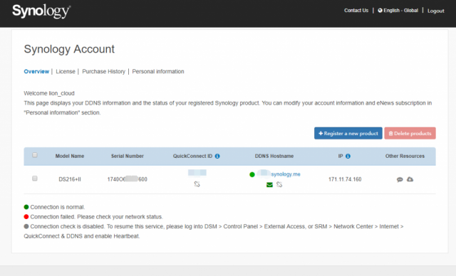Click the Delete products button
Image resolution: width=456 pixels, height=276 pixels.
point(410,133)
